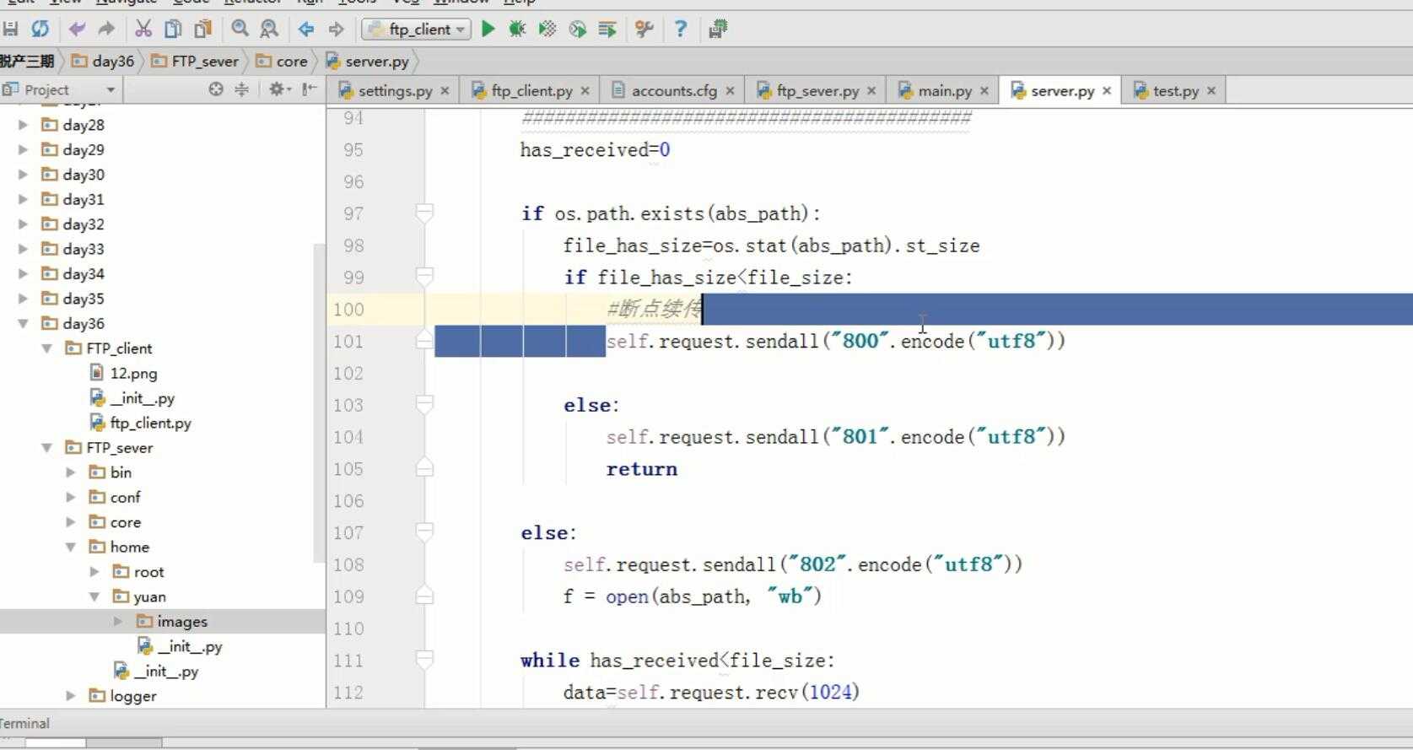The height and width of the screenshot is (750, 1413).
Task: Click the Save All toolbar icon
Action: 11,30
